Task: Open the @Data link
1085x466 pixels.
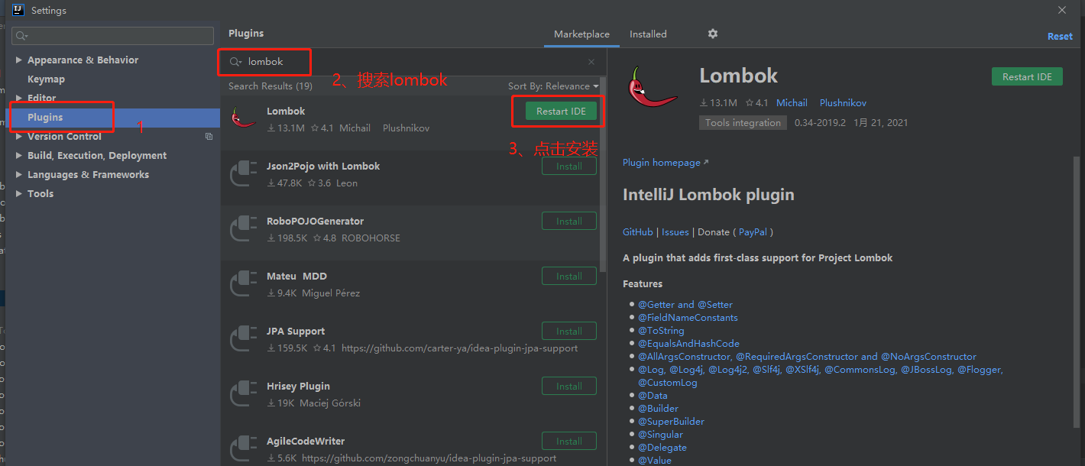Action: point(653,395)
